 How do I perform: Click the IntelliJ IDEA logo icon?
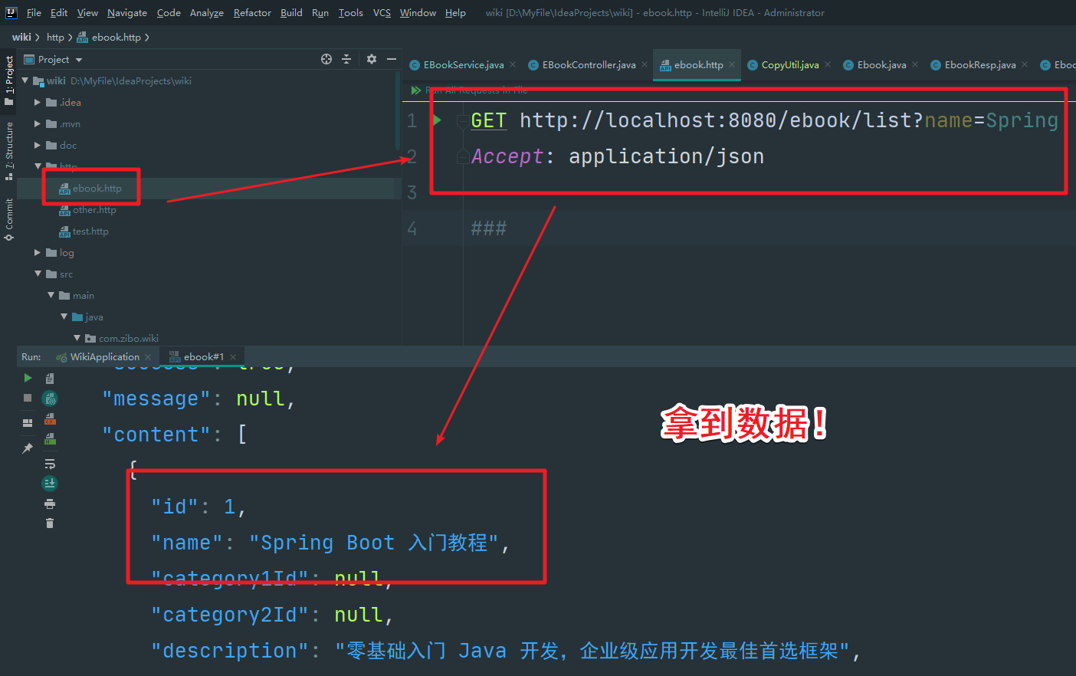(11, 12)
